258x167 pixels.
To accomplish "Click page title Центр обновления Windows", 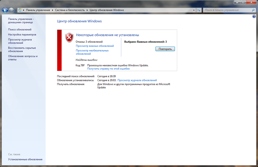I will pos(79,21).
